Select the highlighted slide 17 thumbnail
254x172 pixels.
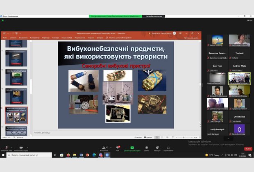(x=16, y=115)
